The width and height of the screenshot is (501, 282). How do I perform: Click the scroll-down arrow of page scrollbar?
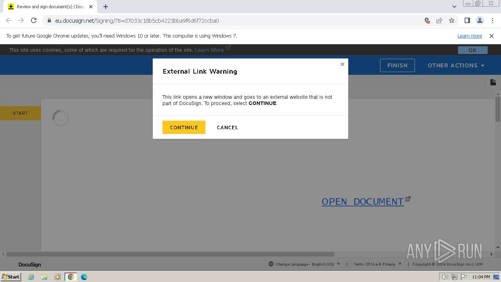[498, 248]
